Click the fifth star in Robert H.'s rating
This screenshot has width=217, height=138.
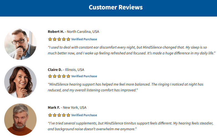click(68, 39)
